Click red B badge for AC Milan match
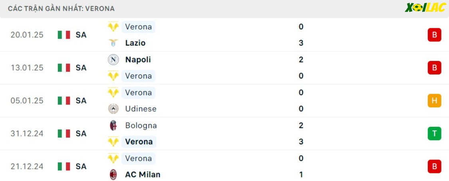The image size is (449, 181). pyautogui.click(x=434, y=166)
